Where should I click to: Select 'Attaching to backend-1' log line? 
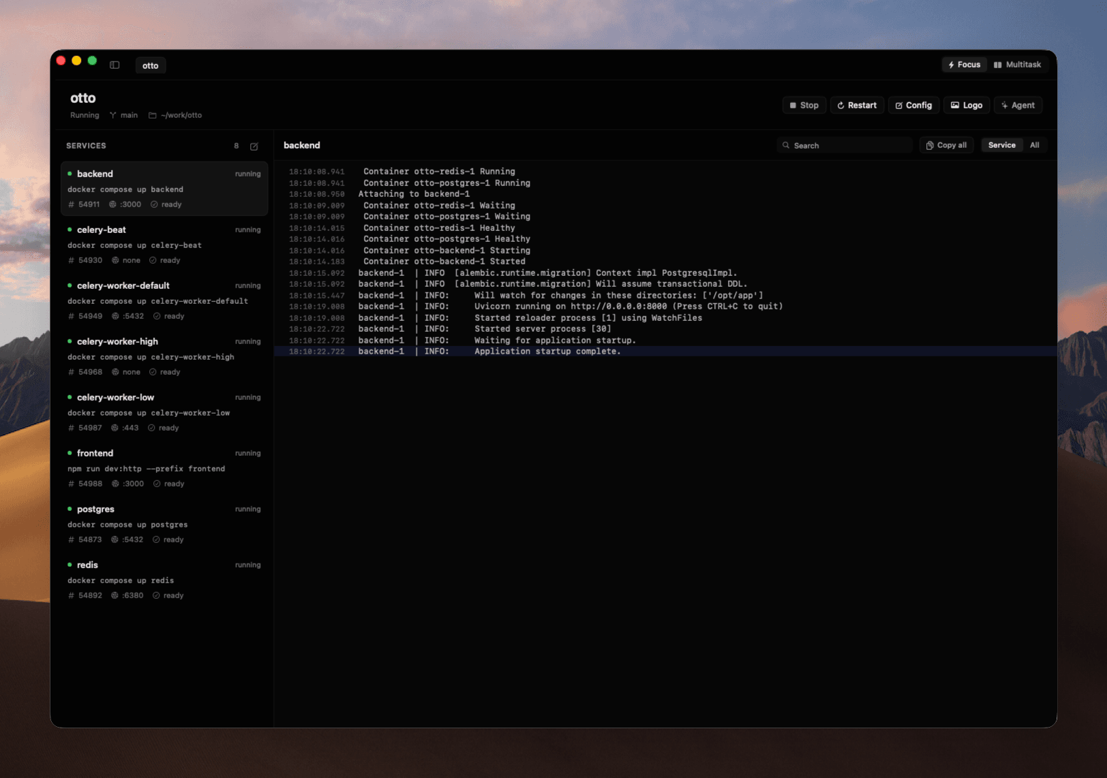click(x=665, y=194)
